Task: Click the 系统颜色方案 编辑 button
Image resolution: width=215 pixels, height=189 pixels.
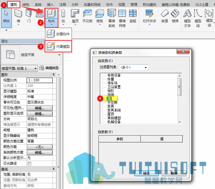Action: point(40,153)
